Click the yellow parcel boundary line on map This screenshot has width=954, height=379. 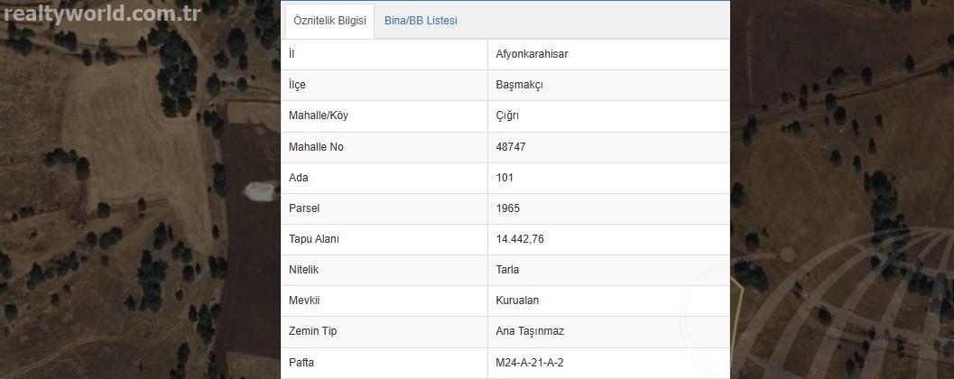tap(737, 317)
